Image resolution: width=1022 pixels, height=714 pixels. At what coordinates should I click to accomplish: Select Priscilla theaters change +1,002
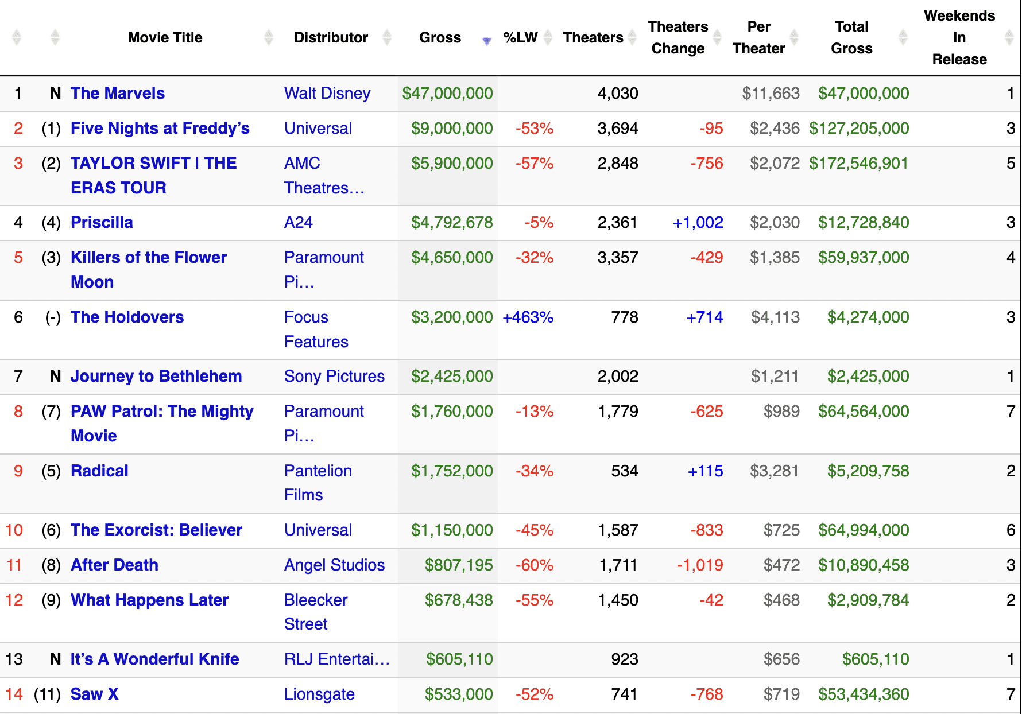pyautogui.click(x=698, y=222)
